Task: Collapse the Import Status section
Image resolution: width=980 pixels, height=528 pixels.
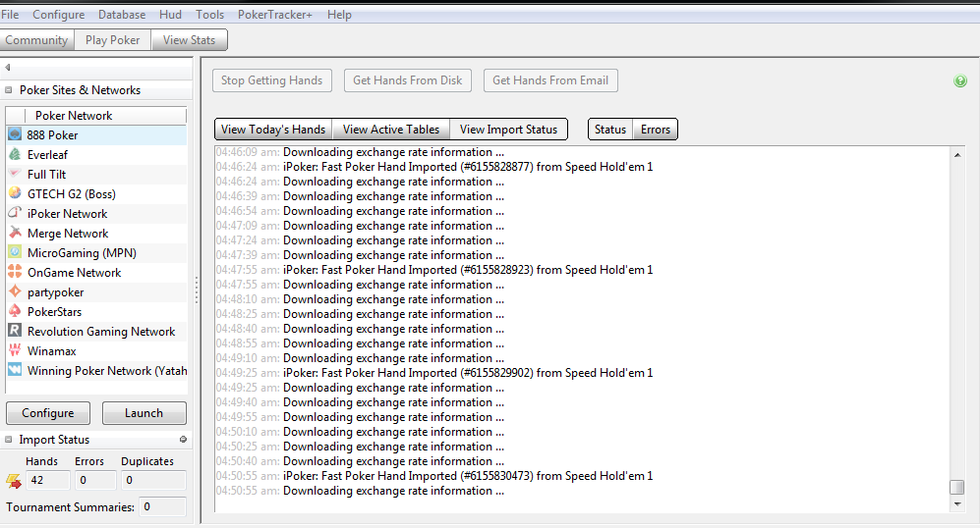Action: [x=9, y=440]
